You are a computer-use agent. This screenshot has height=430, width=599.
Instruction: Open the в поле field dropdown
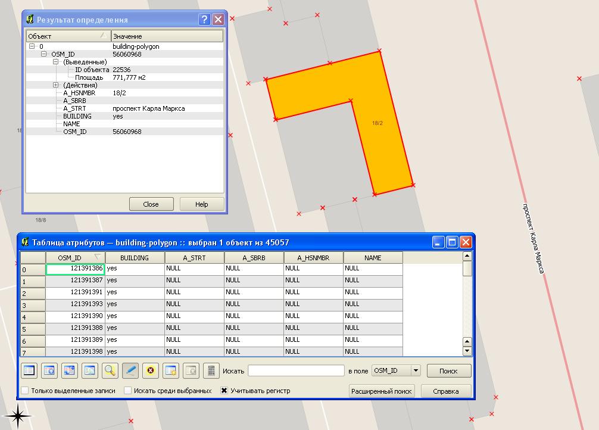click(x=415, y=370)
